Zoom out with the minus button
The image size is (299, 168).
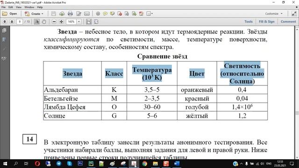pos(54,21)
